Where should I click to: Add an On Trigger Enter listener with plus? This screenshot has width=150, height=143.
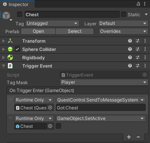(129, 137)
